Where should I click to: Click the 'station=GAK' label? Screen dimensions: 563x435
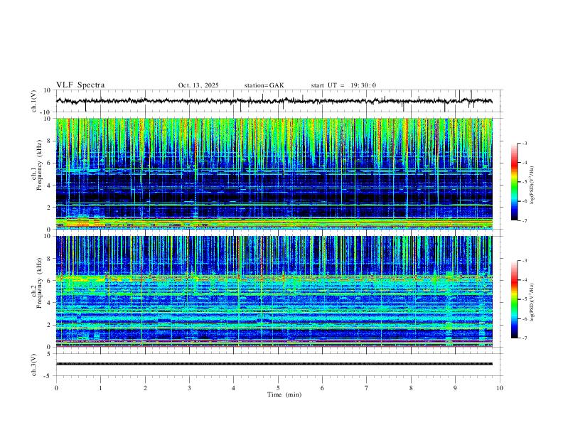click(x=264, y=85)
